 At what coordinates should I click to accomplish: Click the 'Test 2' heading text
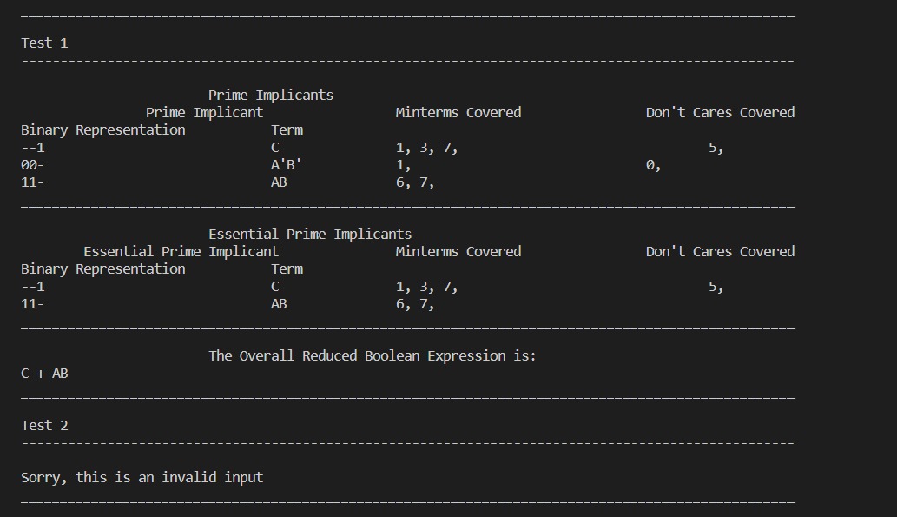tap(44, 426)
